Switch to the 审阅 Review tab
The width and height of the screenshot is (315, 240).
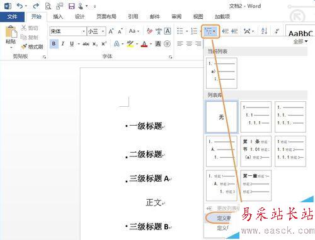coord(176,16)
